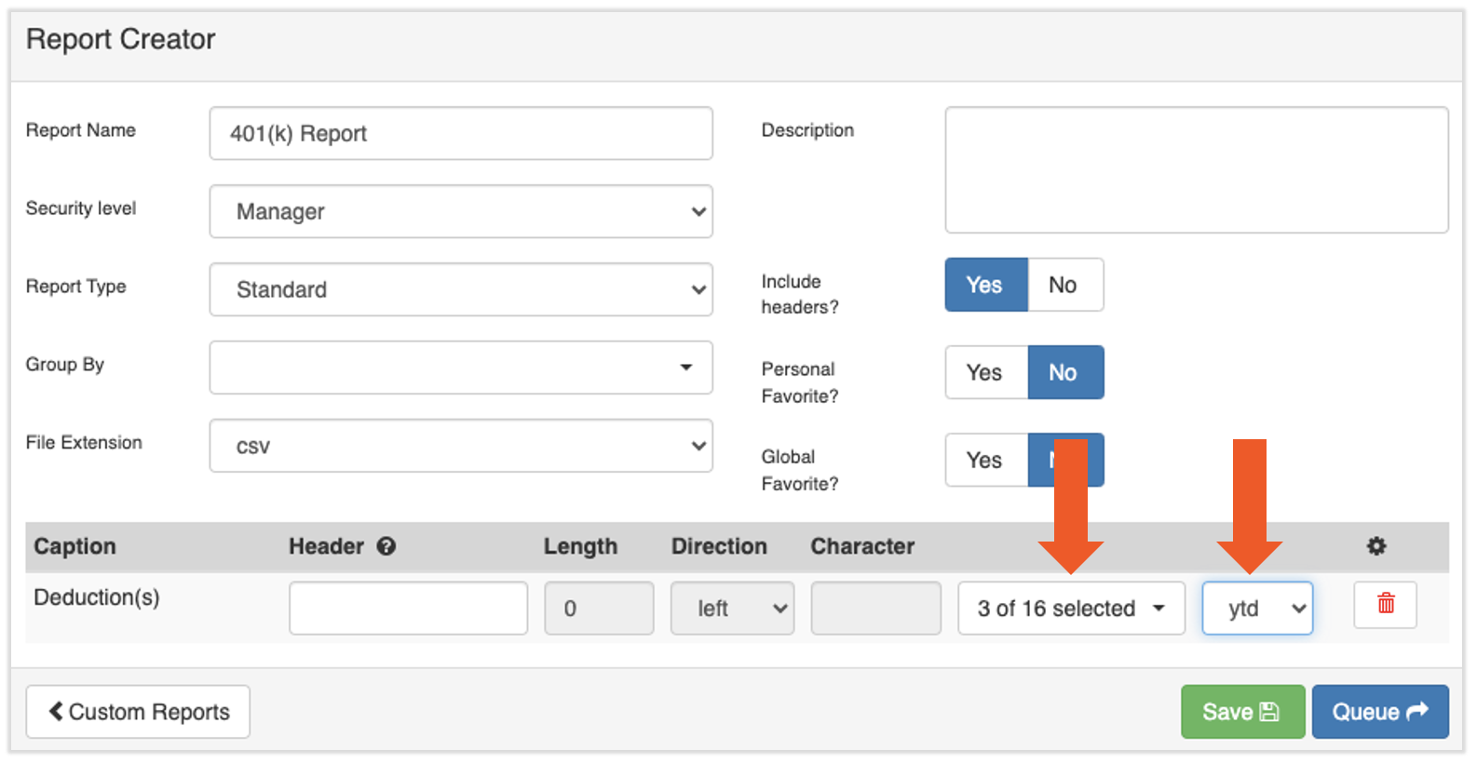Screen dimensions: 1477x763
Task: Delete the Deduction(s) row with trash icon
Action: (x=1385, y=604)
